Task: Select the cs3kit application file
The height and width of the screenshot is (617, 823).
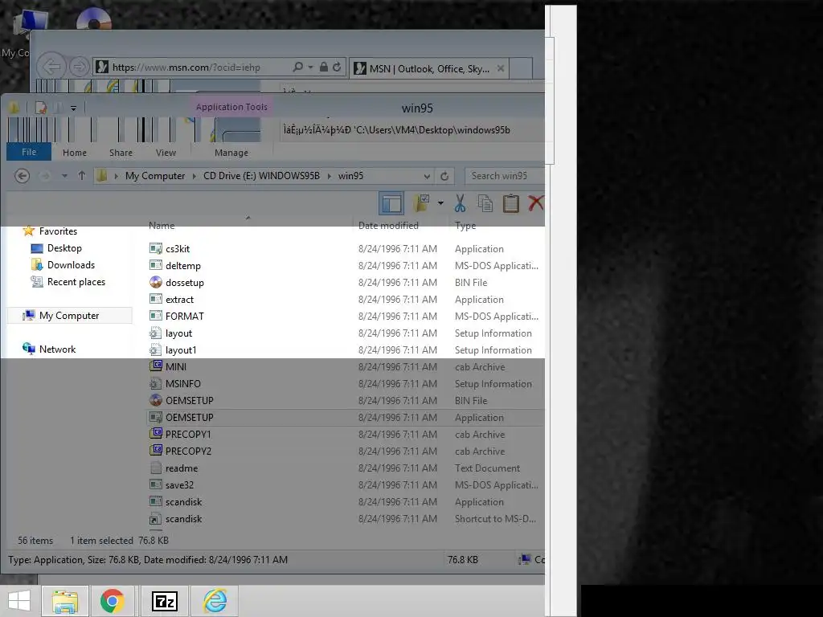Action: pyautogui.click(x=178, y=249)
